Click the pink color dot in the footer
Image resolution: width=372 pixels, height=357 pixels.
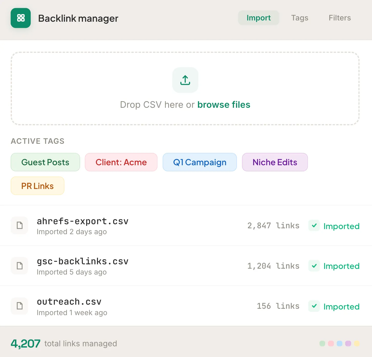(331, 343)
